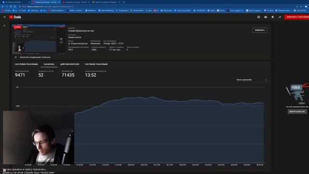Screen dimensions: 309x174
Task: Click the back arrow below the hamburger menu
Action: [4, 26]
